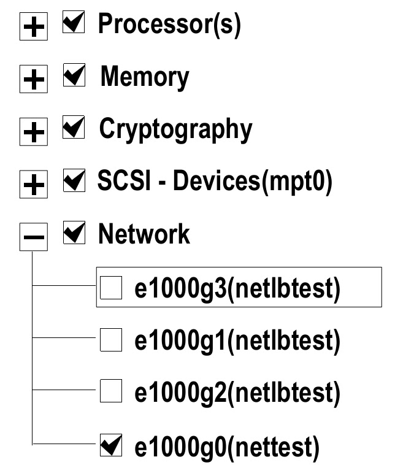The height and width of the screenshot is (465, 395).
Task: Select the Network label
Action: coord(145,234)
